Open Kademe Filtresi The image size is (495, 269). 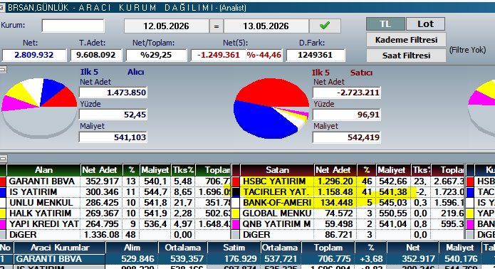pos(406,40)
